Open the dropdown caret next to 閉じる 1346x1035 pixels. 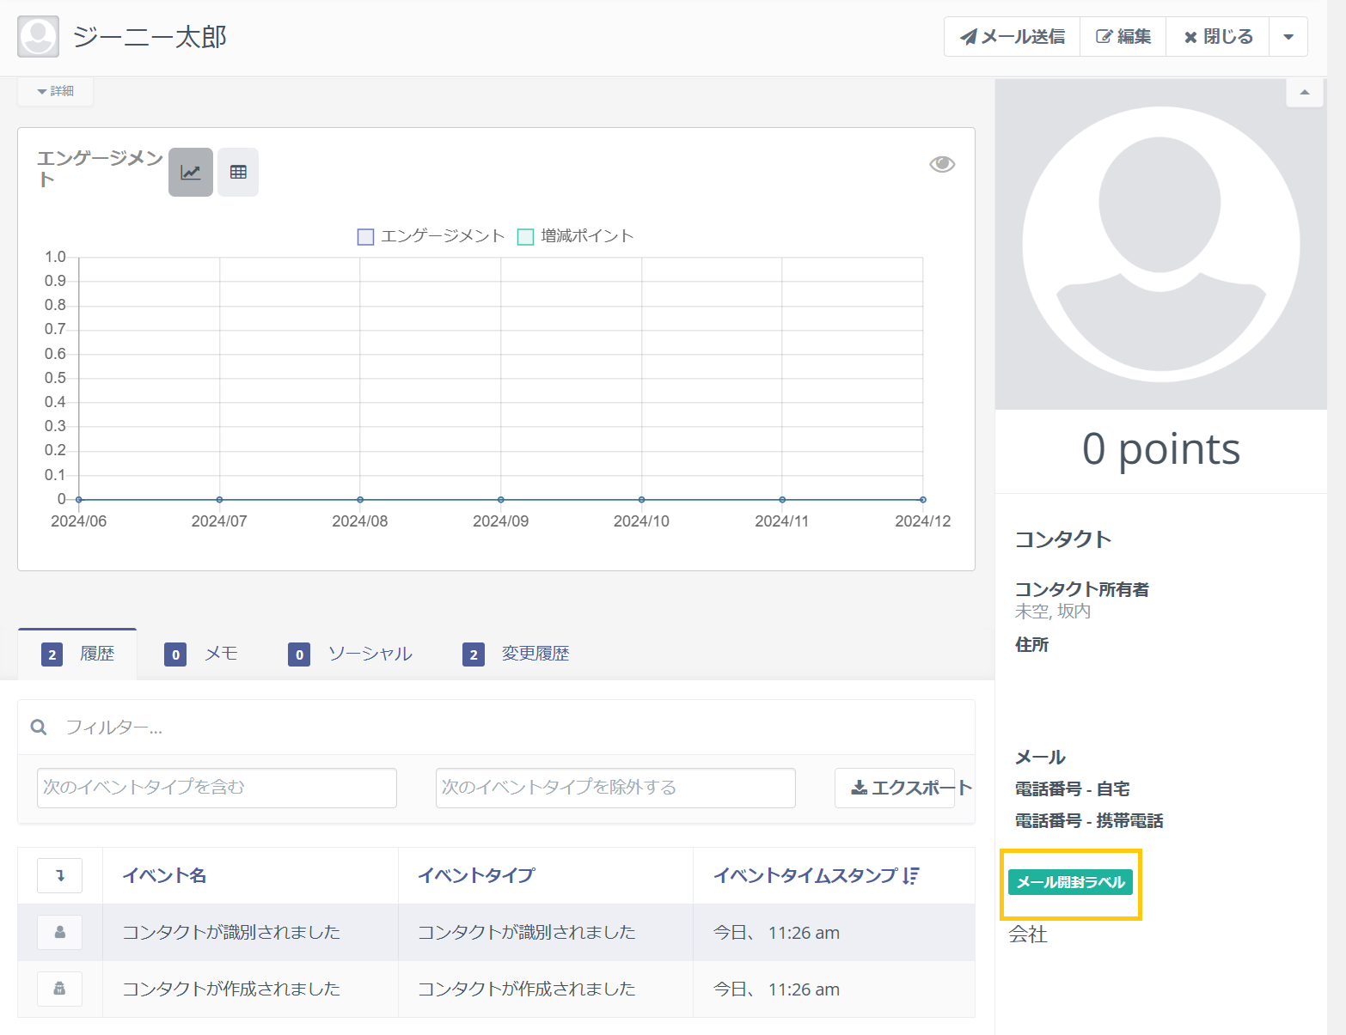coord(1288,37)
